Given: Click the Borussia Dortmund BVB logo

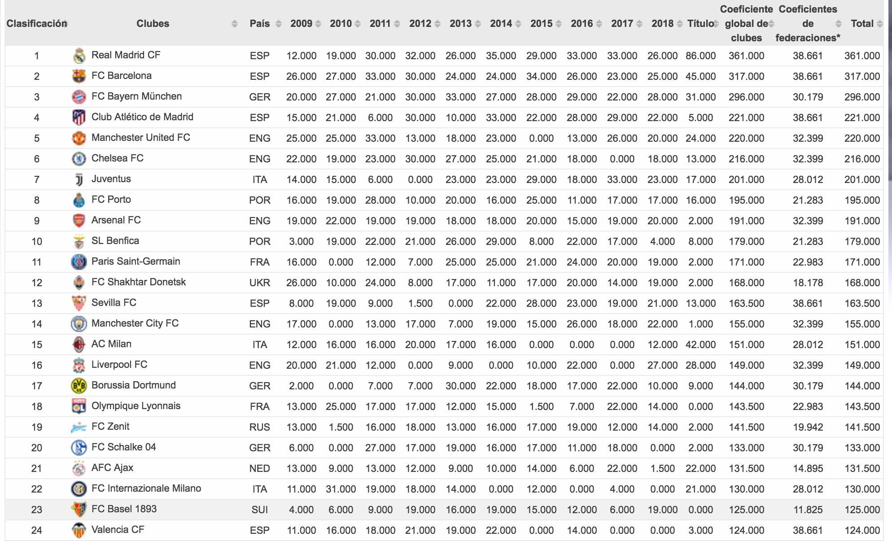Looking at the screenshot, I should pos(79,386).
